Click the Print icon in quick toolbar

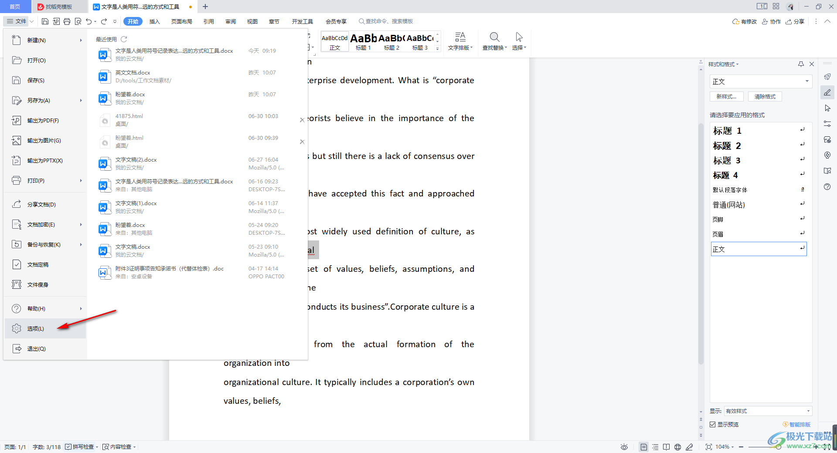(67, 21)
